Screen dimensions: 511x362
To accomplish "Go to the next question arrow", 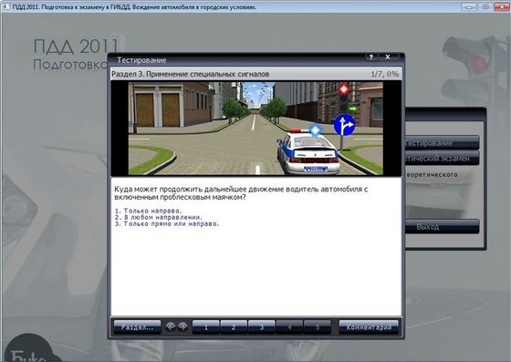I will pyautogui.click(x=182, y=326).
